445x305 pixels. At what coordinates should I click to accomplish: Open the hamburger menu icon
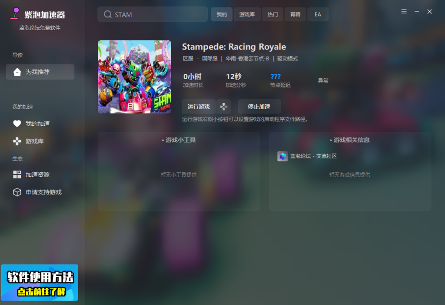[x=404, y=11]
